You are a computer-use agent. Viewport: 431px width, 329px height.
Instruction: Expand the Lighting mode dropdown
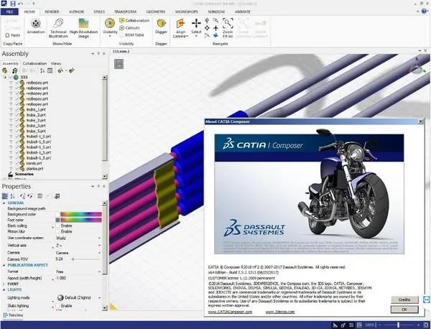point(78,297)
